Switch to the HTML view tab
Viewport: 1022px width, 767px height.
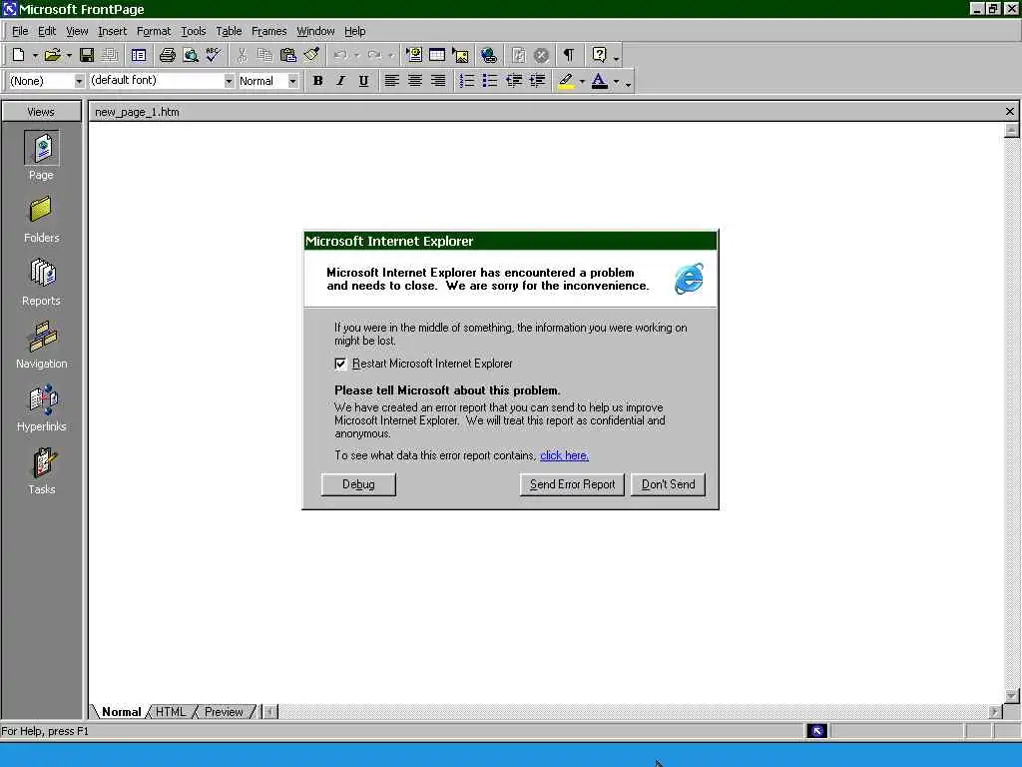(170, 711)
